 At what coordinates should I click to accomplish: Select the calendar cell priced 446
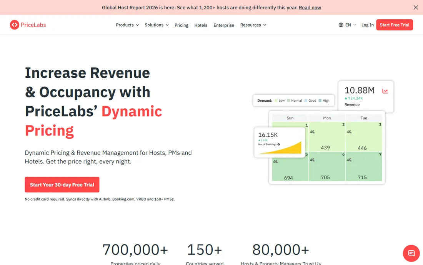pos(364,136)
